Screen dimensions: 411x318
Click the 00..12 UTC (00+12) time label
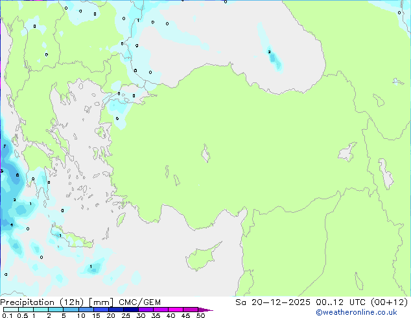coord(362,302)
